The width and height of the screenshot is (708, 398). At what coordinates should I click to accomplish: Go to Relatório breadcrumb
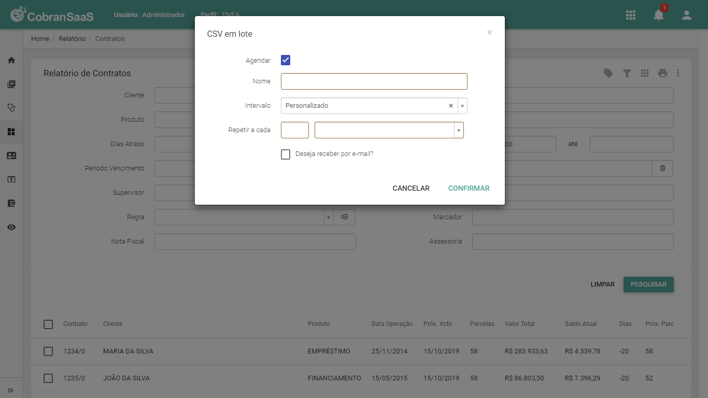72,39
